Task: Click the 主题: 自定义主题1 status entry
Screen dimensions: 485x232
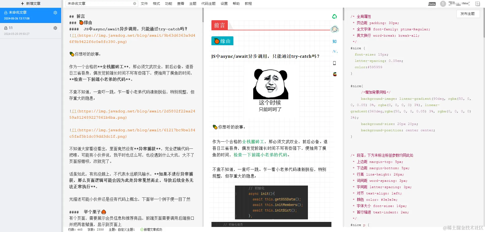Action: pos(122,229)
